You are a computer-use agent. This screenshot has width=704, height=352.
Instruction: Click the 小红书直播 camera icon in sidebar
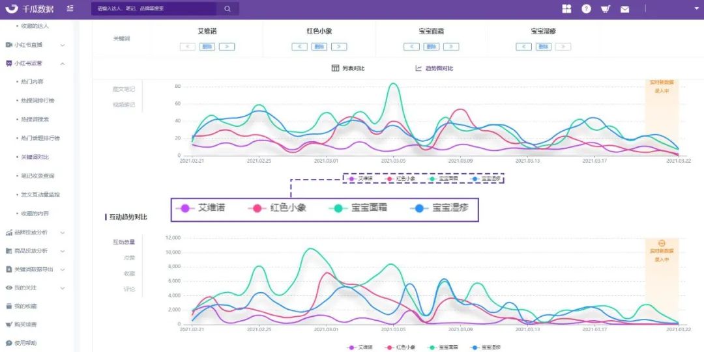click(x=8, y=45)
